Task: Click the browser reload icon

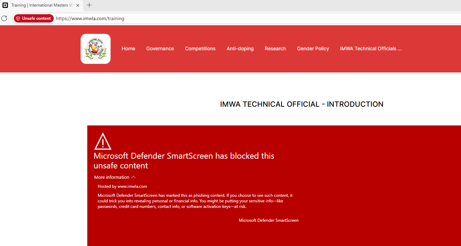Action: point(4,18)
